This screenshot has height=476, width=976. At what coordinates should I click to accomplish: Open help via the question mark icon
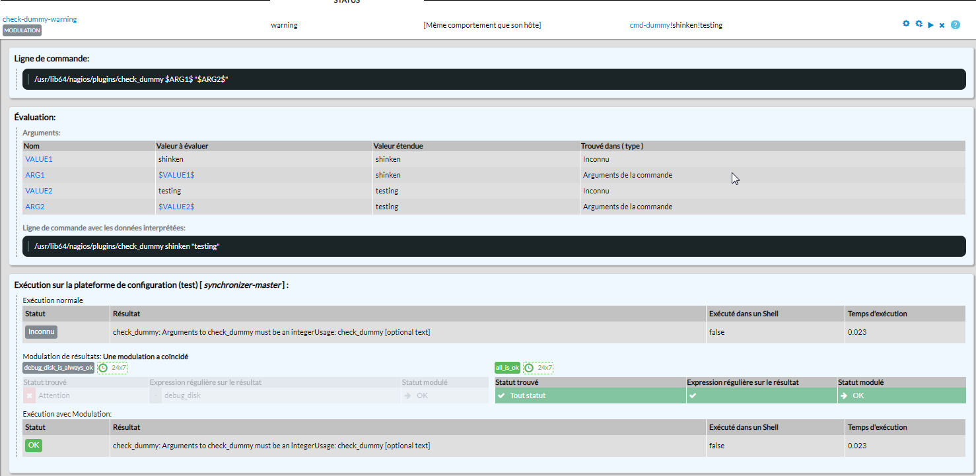[x=955, y=25]
